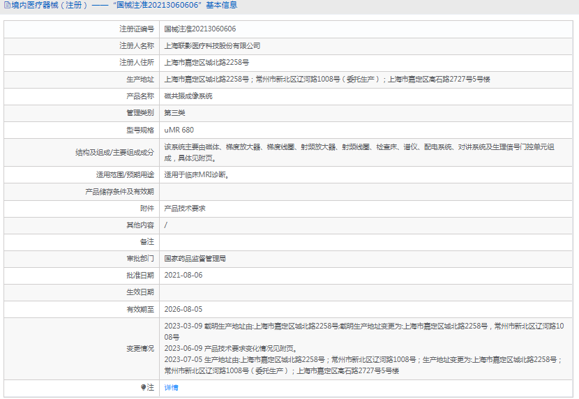Select the 2023-07-05 生产地址 change line

coord(363,365)
